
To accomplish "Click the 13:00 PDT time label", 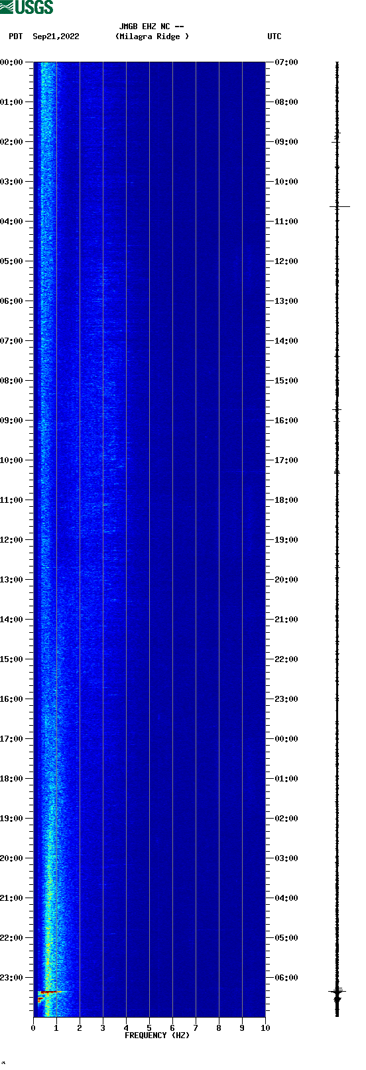I will 11,580.
